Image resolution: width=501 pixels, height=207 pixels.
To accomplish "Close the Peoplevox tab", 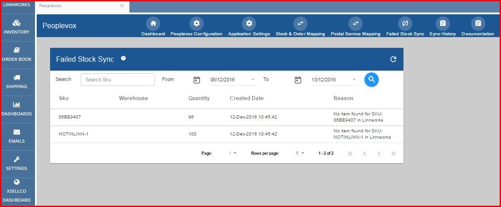I will point(122,6).
